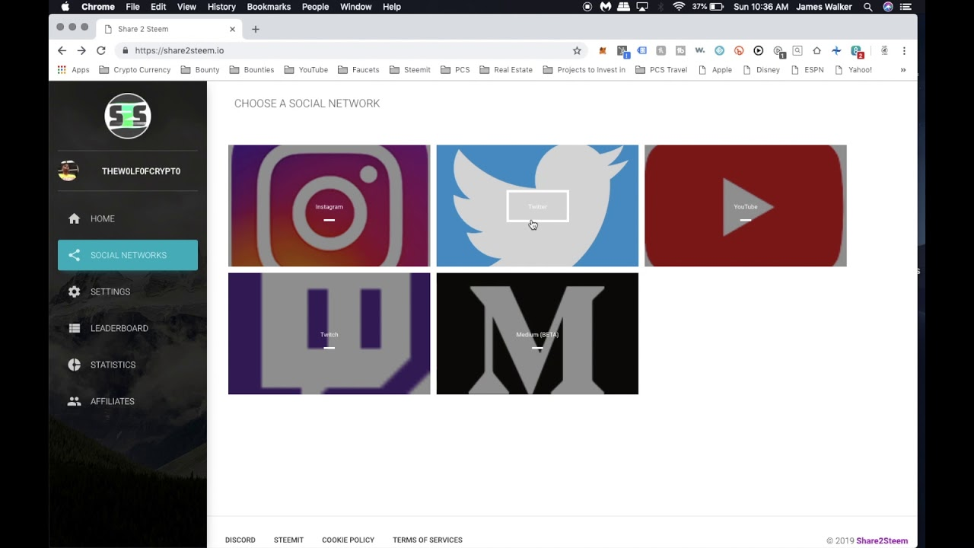Click the Wi-Fi status icon

point(679,7)
